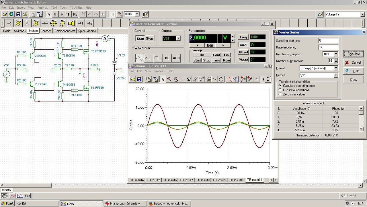This screenshot has height=207, width=367.
Task: Choose the square waveform button
Action: (158, 58)
